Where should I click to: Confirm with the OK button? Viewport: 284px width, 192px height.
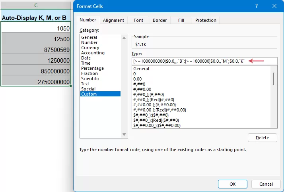[x=233, y=184]
